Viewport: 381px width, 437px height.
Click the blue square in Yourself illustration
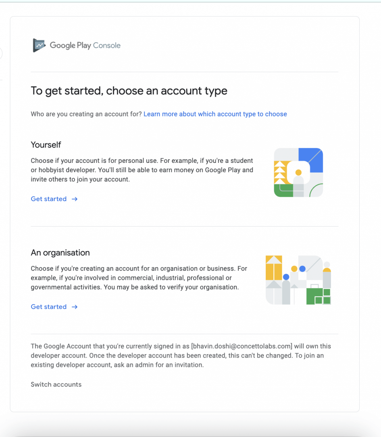point(311,160)
